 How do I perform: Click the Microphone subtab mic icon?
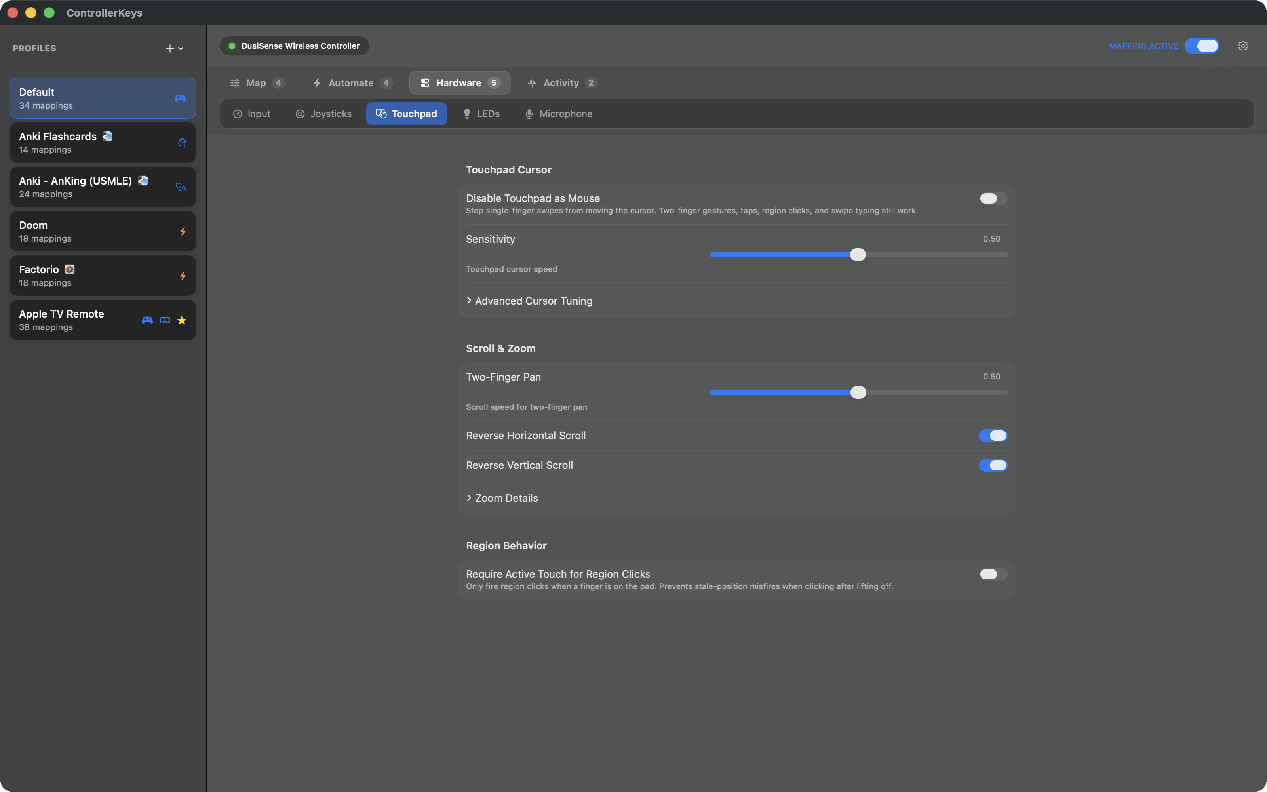529,114
